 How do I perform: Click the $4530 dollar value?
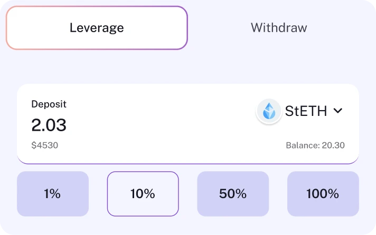coord(45,145)
